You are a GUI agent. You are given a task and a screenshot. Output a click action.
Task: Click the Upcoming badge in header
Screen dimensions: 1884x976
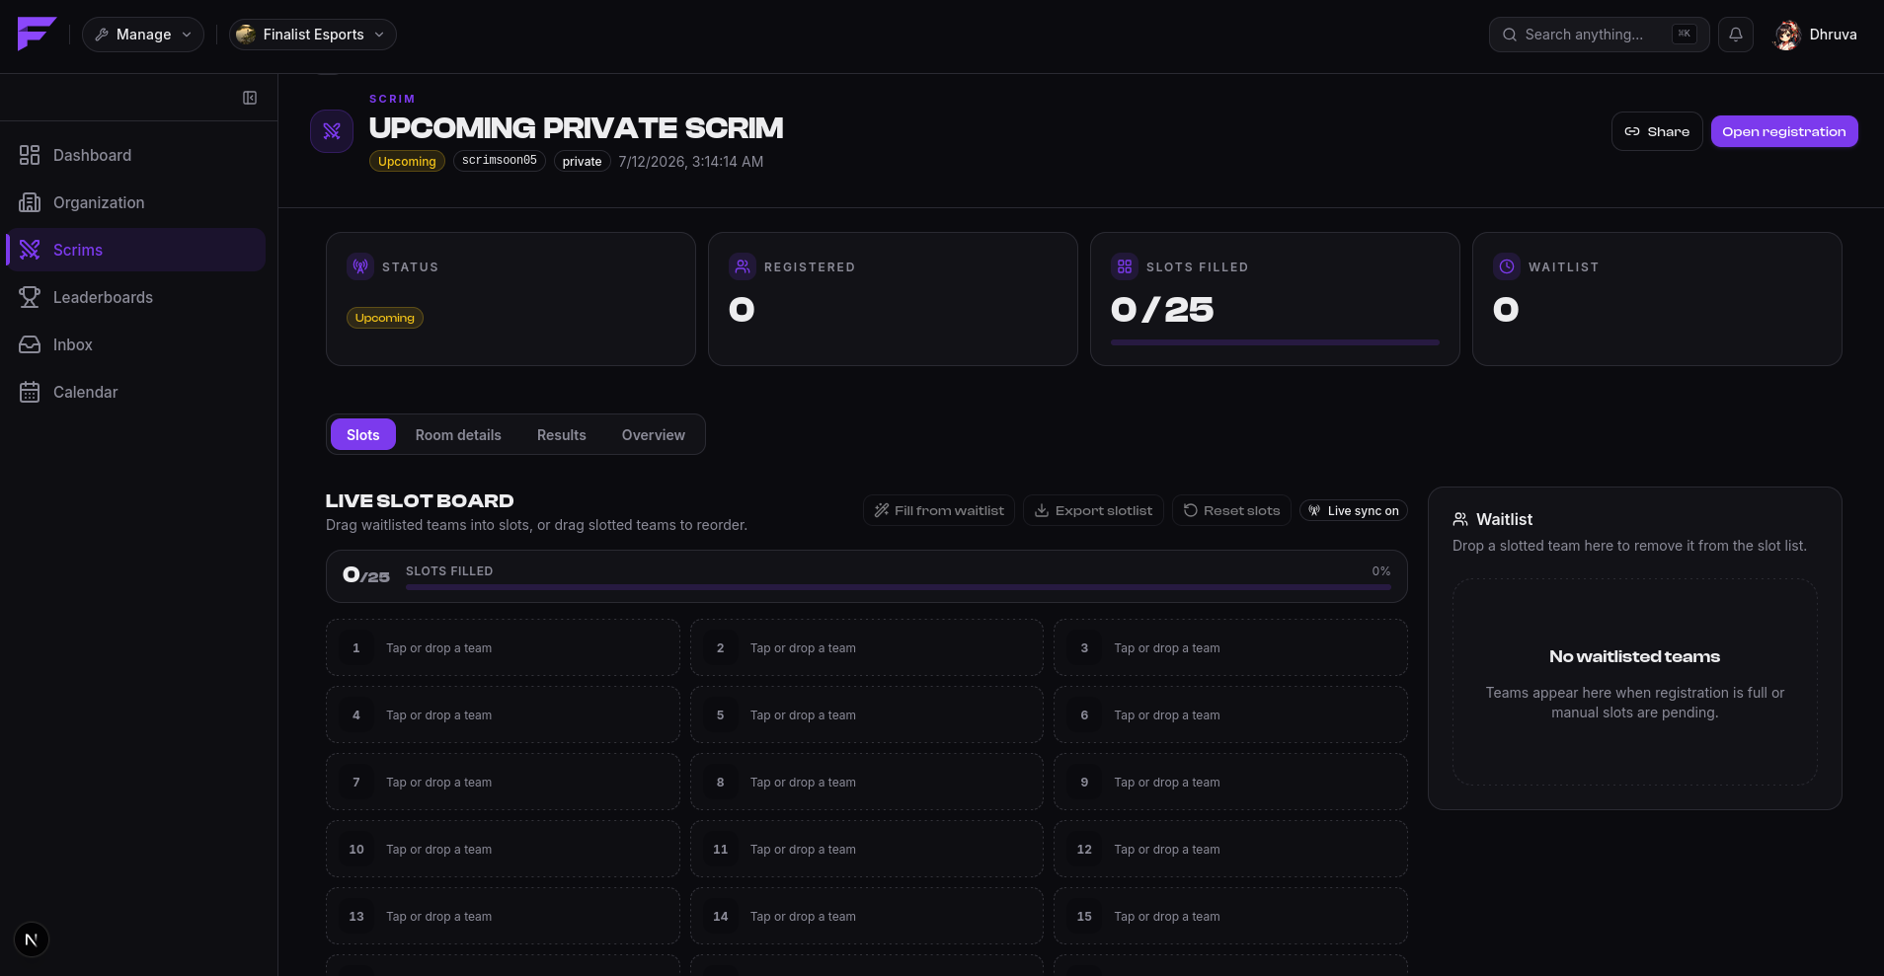tap(407, 161)
